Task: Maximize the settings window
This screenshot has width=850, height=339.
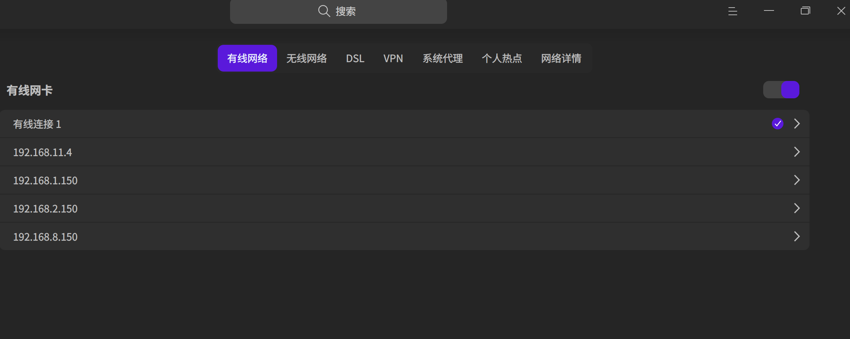Action: (x=805, y=11)
